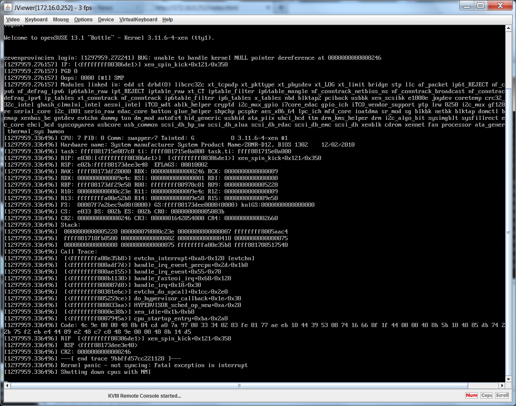Open the Options menu

point(83,20)
